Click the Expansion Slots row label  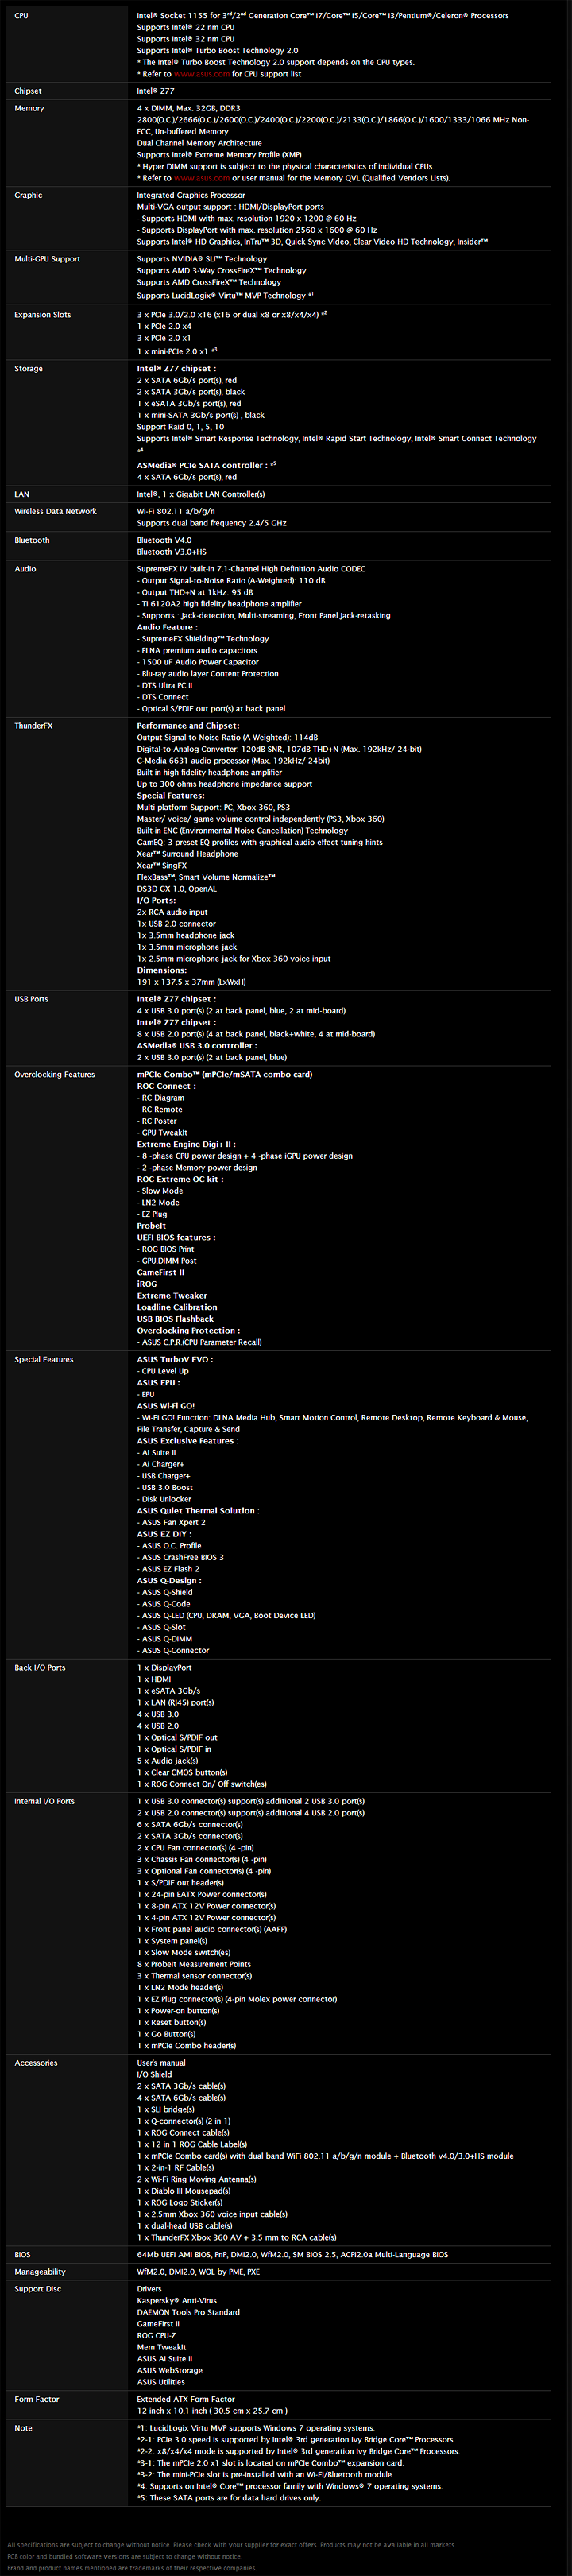[x=43, y=315]
